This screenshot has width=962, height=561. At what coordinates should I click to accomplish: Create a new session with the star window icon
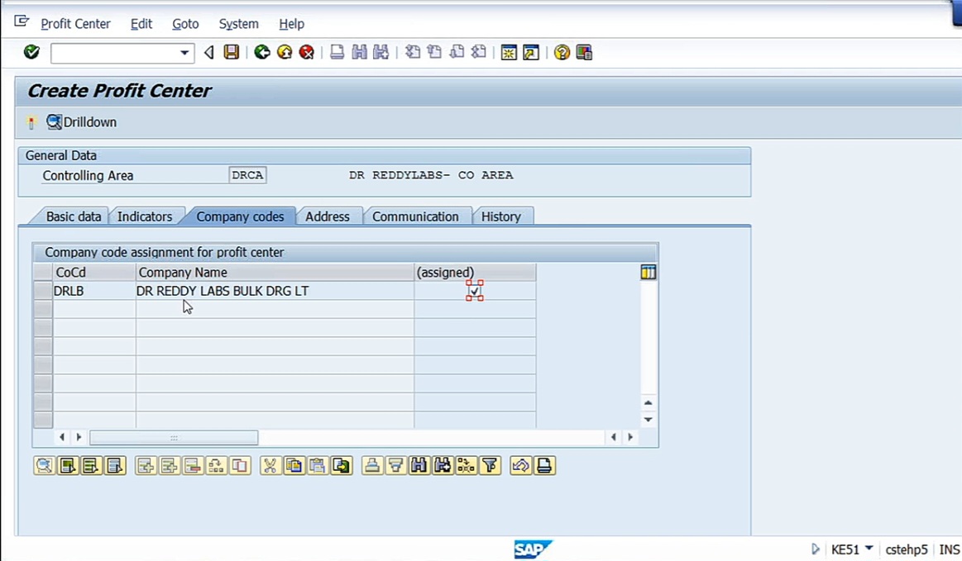coord(509,53)
